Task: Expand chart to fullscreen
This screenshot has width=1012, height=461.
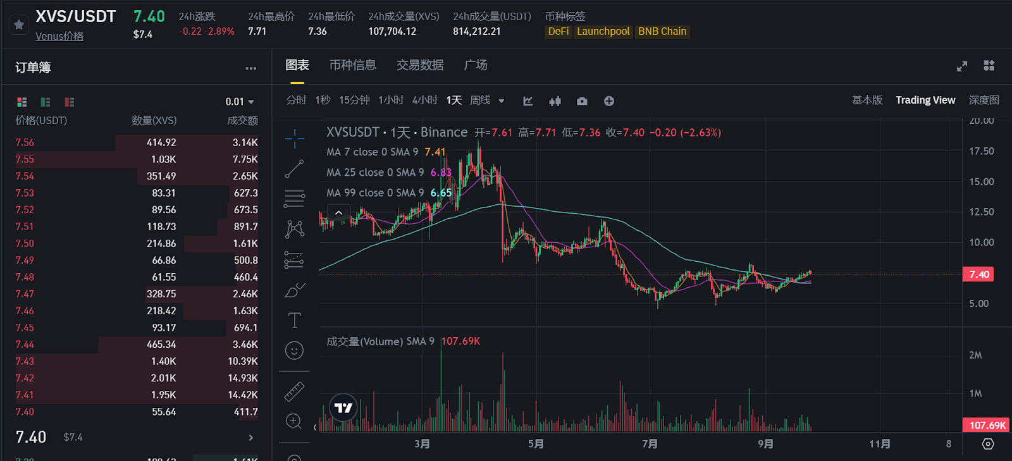Action: (x=962, y=66)
